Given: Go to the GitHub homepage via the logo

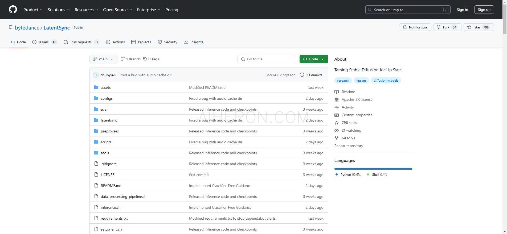Looking at the screenshot, I should click(13, 10).
